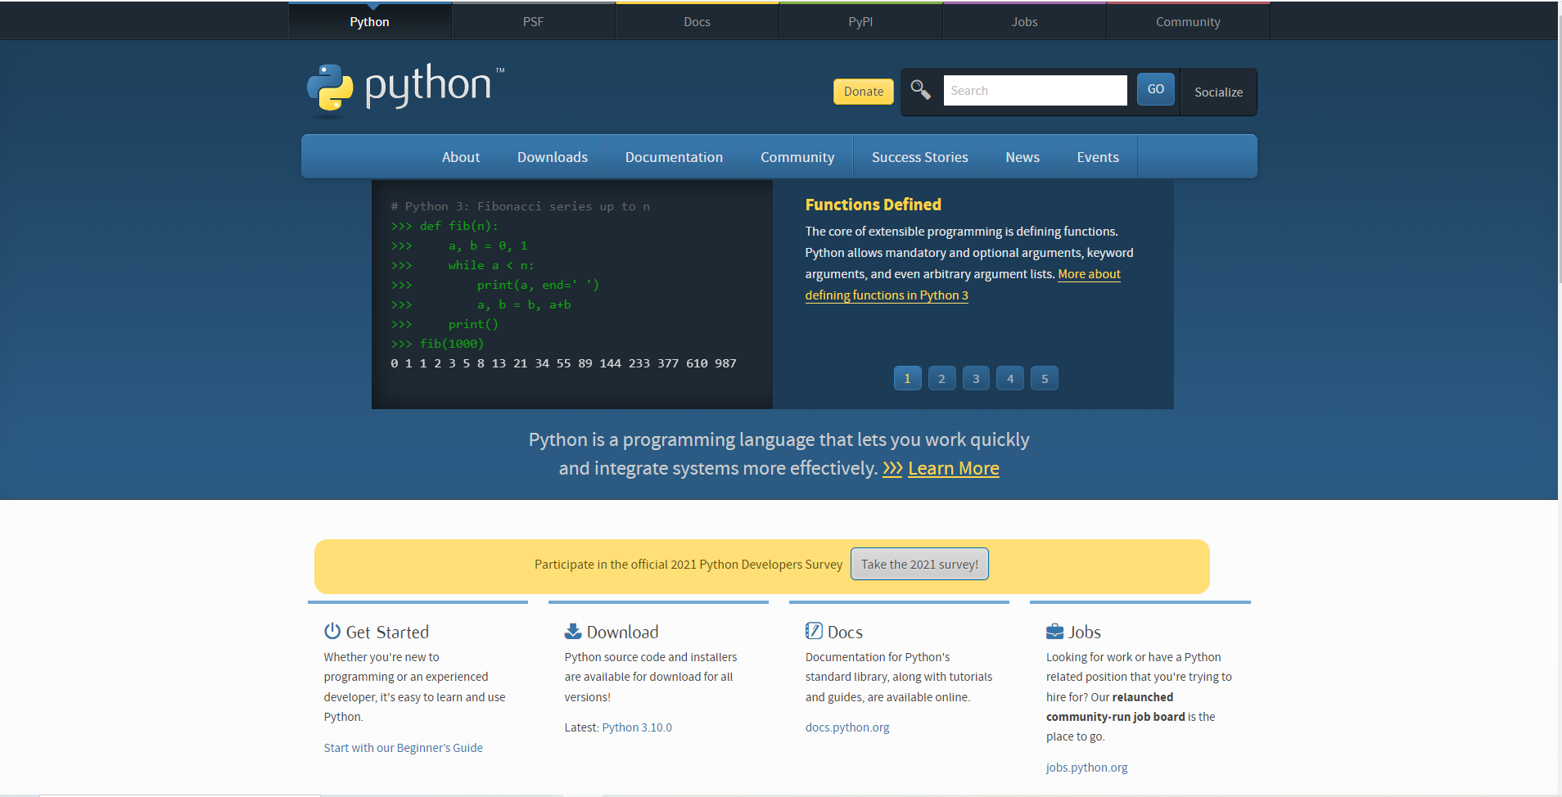1562x797 pixels.
Task: Open the PyPI top-bar tab
Action: [861, 21]
